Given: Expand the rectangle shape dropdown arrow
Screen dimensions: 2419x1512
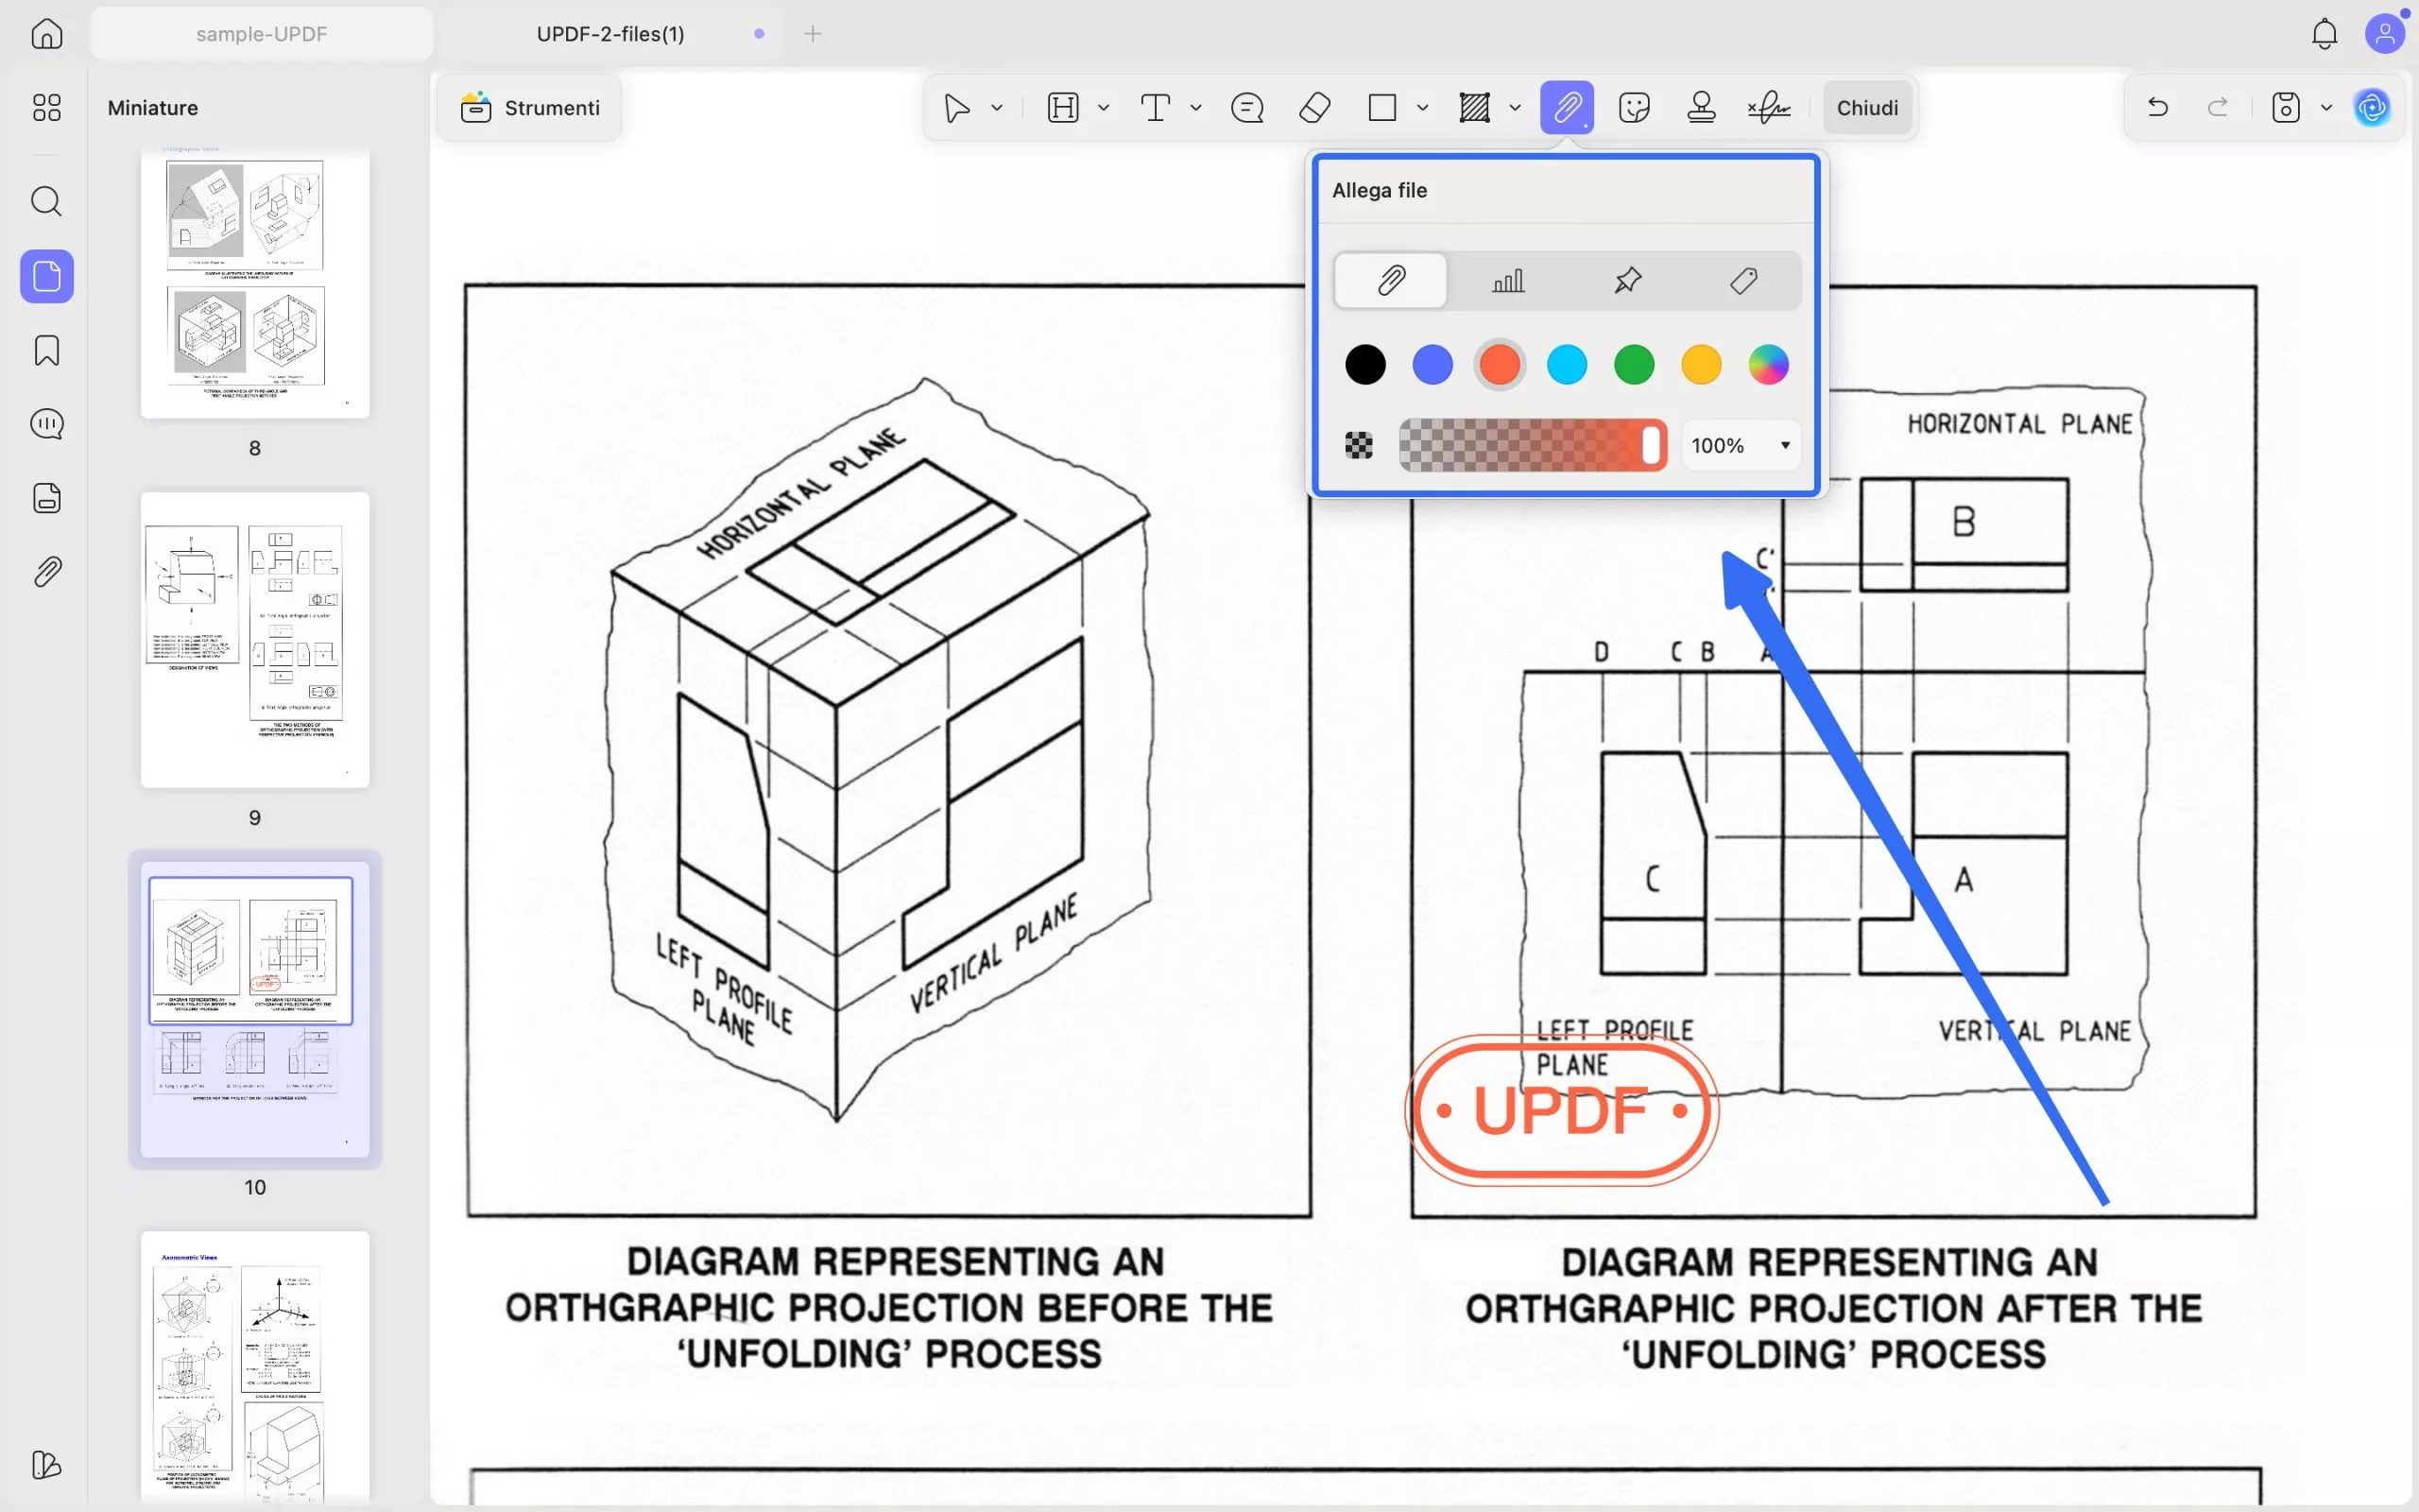Looking at the screenshot, I should [1422, 108].
